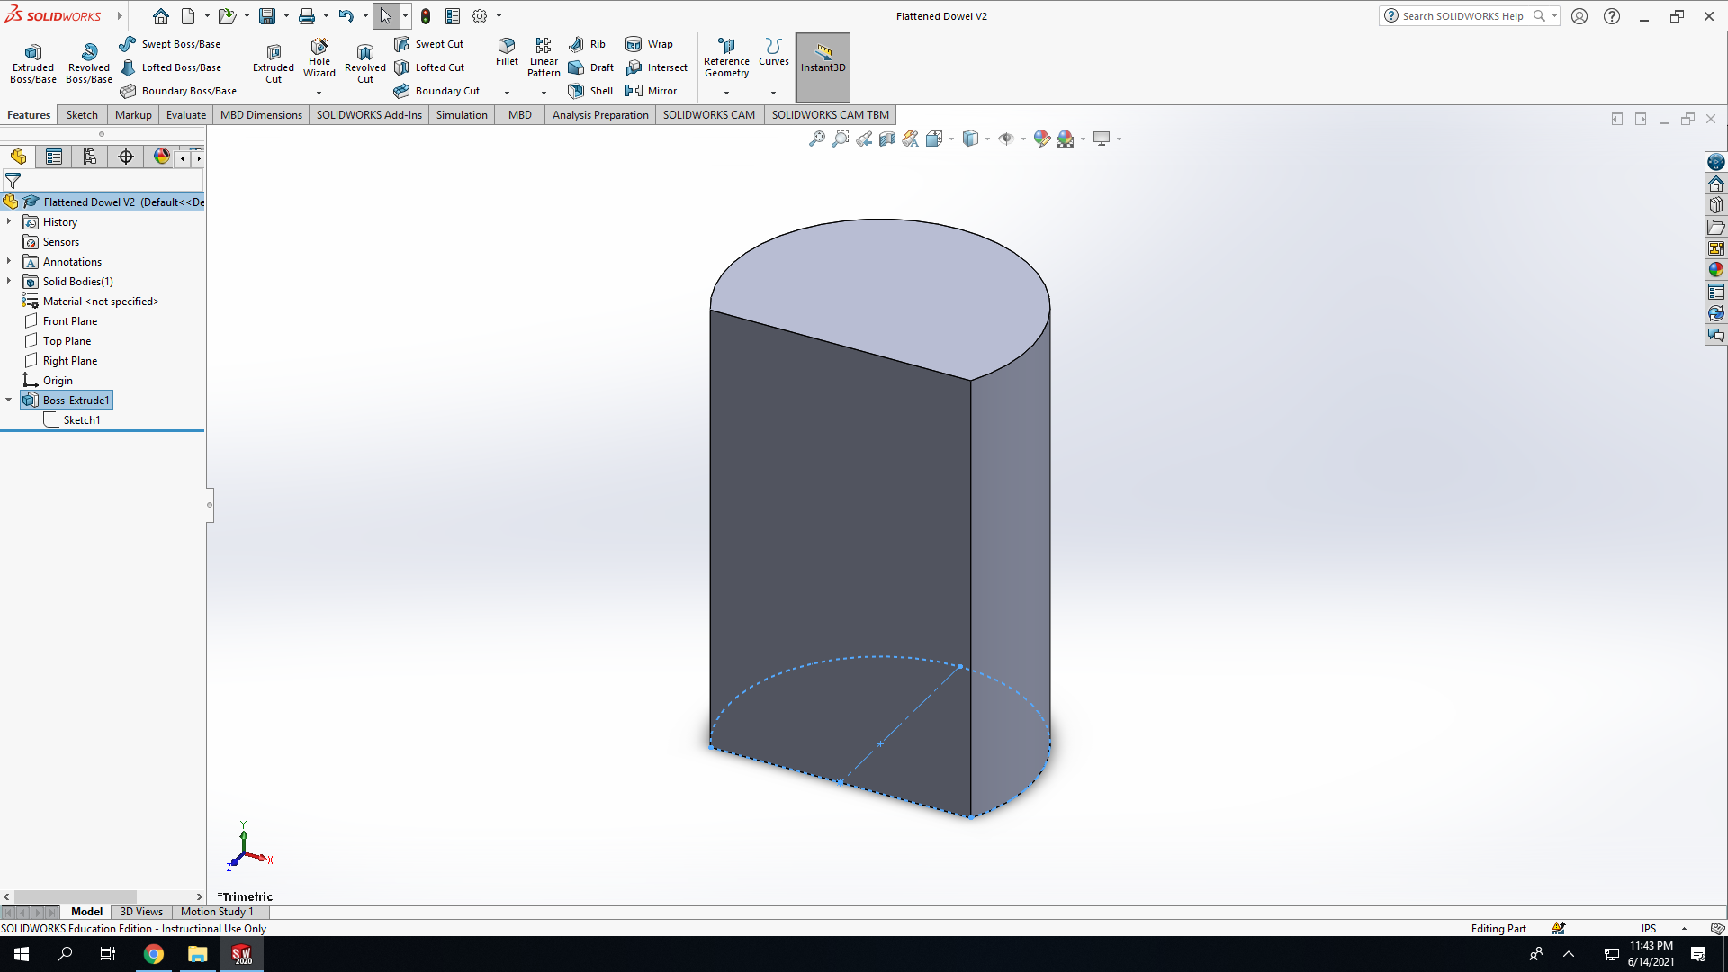Viewport: 1728px width, 972px height.
Task: Open the SOLIDWORKS CAM tab
Action: point(709,115)
